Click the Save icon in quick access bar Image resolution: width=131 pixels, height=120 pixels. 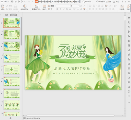12,2
